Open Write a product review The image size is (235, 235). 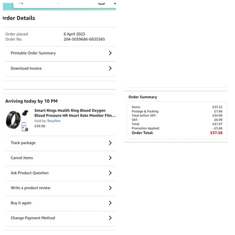[x=61, y=188]
